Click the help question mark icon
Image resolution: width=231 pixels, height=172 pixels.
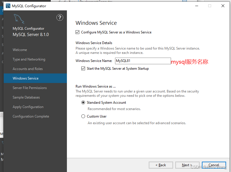tap(60, 18)
